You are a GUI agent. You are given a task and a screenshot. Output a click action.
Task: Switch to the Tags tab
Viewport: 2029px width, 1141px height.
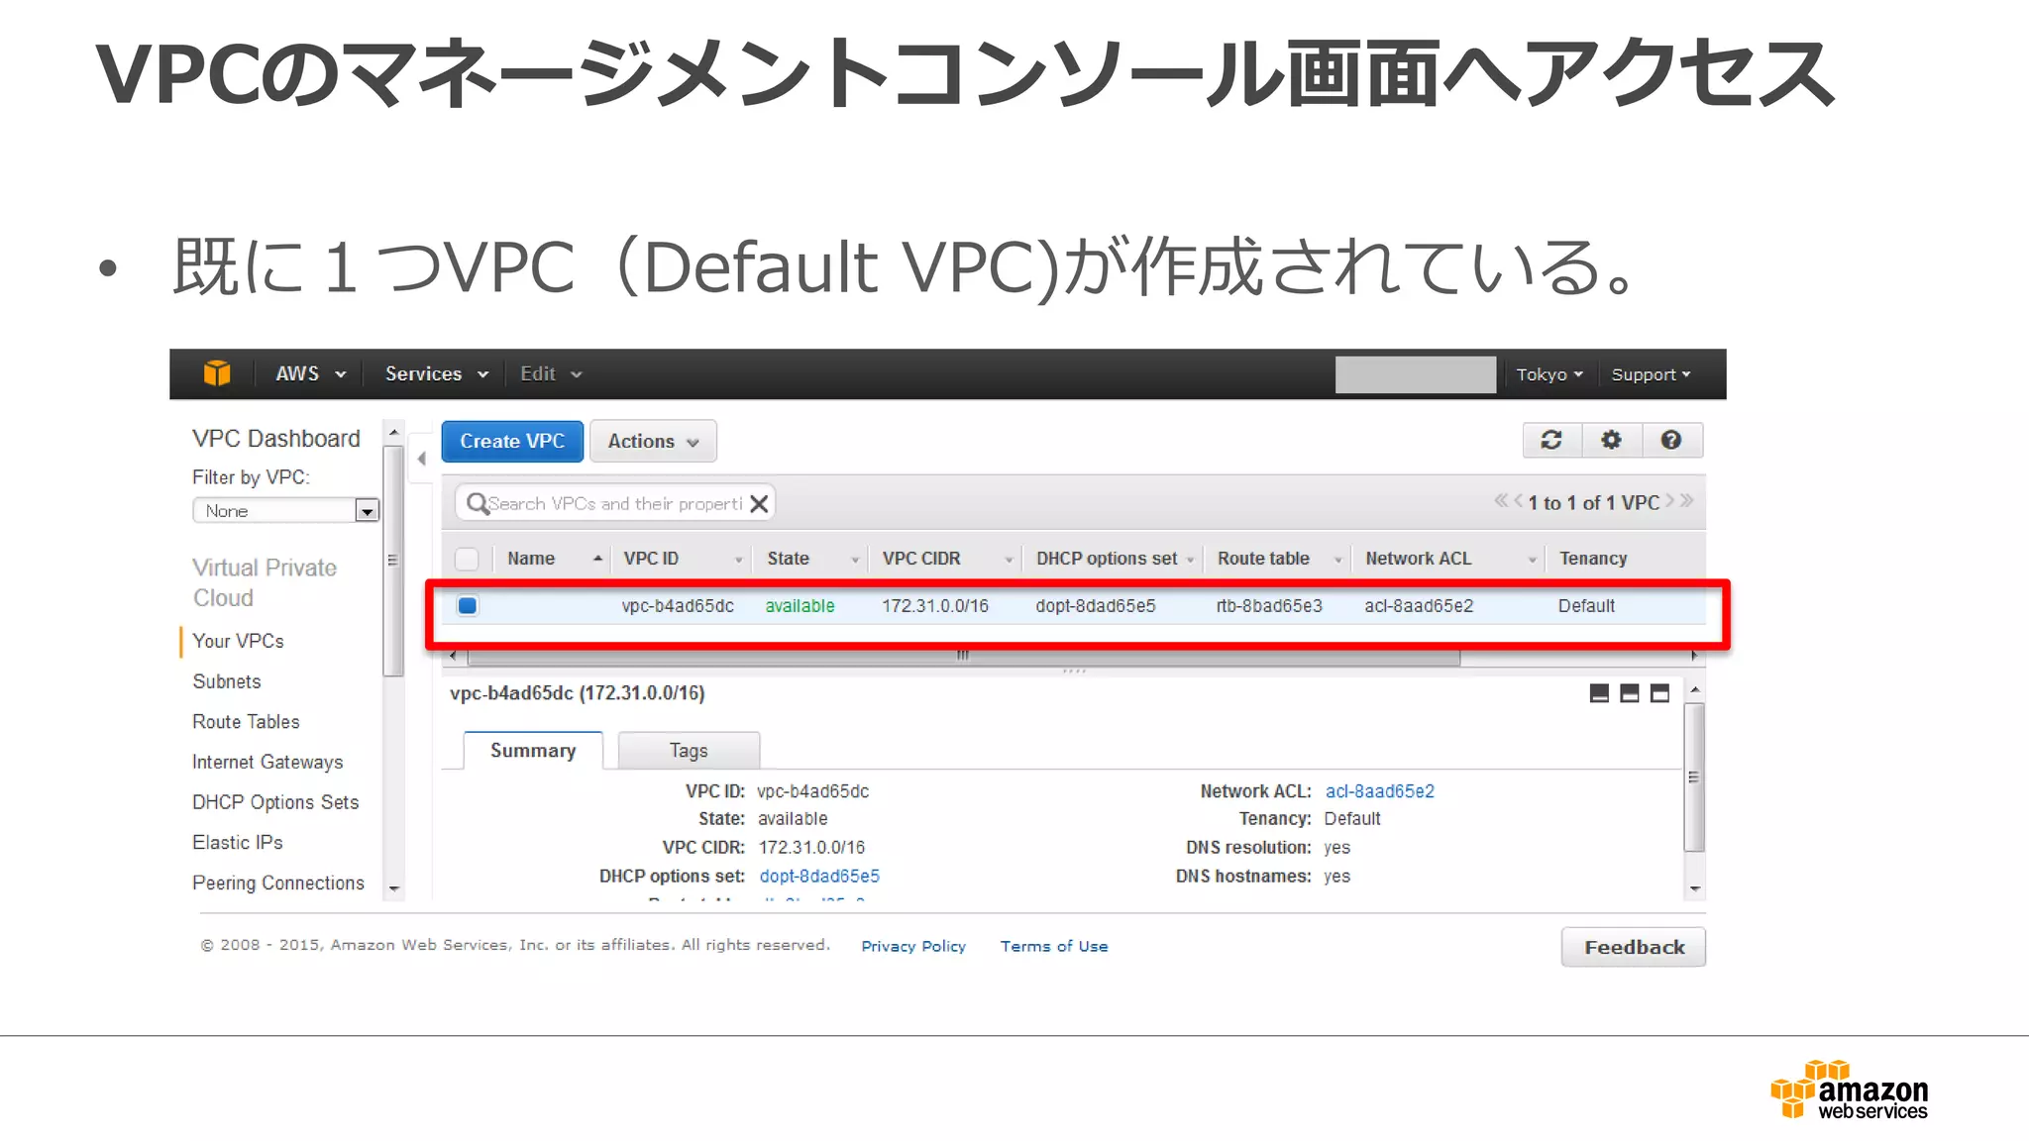[689, 750]
